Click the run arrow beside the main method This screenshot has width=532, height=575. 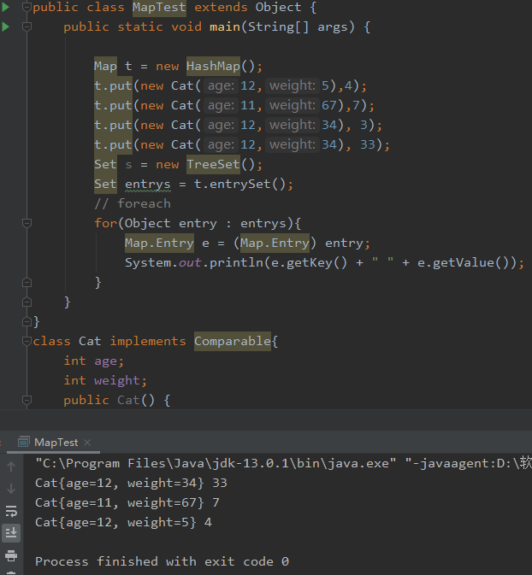coord(5,26)
